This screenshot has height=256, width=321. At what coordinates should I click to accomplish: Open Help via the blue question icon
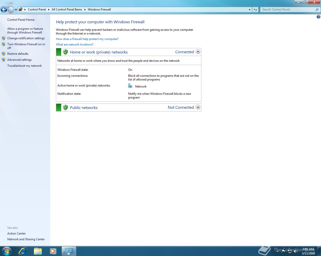pos(318,17)
